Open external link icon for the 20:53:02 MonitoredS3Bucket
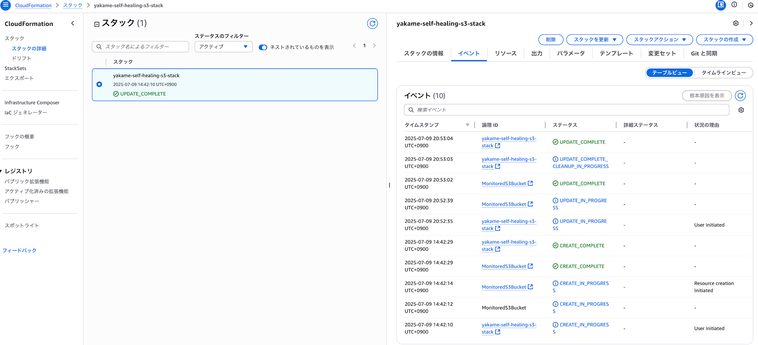The width and height of the screenshot is (758, 345). (x=530, y=183)
